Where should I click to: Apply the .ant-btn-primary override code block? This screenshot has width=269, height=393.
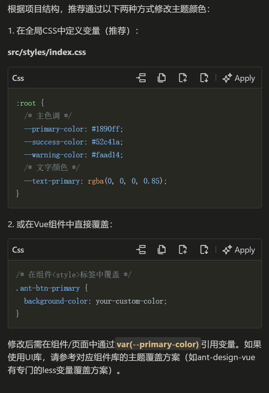(239, 250)
